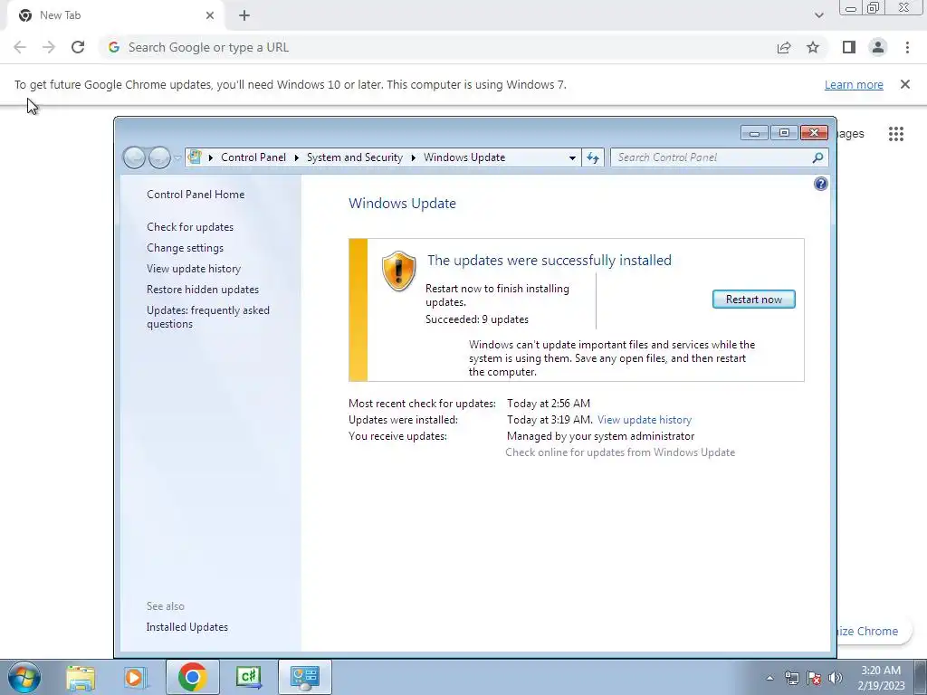This screenshot has width=927, height=695.
Task: Open the C# application taskbar icon
Action: pos(248,677)
